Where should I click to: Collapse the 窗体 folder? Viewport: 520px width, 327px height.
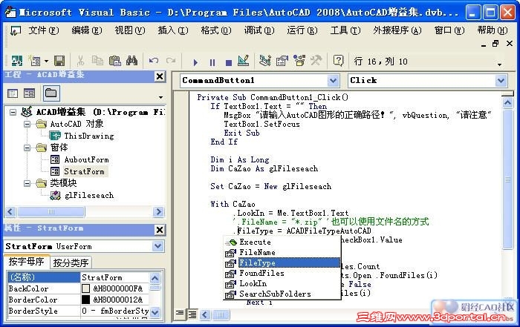coord(27,148)
